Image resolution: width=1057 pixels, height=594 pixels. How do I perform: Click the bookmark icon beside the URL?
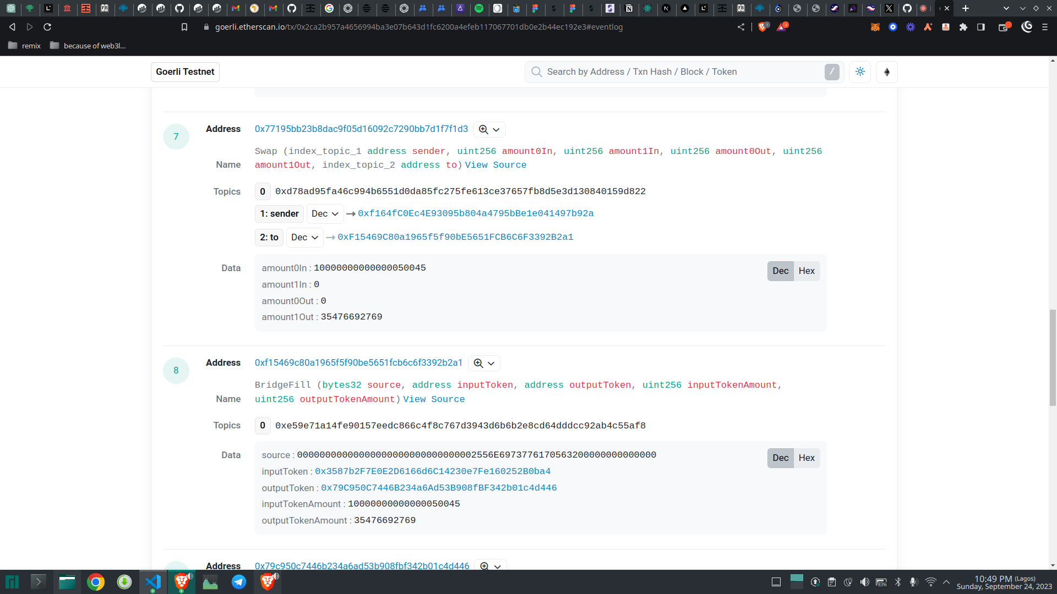tap(184, 27)
